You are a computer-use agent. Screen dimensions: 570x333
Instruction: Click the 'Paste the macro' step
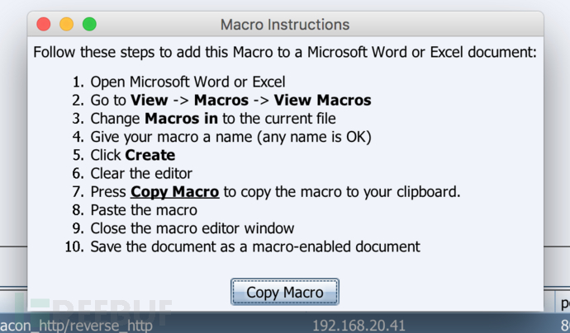point(144,210)
